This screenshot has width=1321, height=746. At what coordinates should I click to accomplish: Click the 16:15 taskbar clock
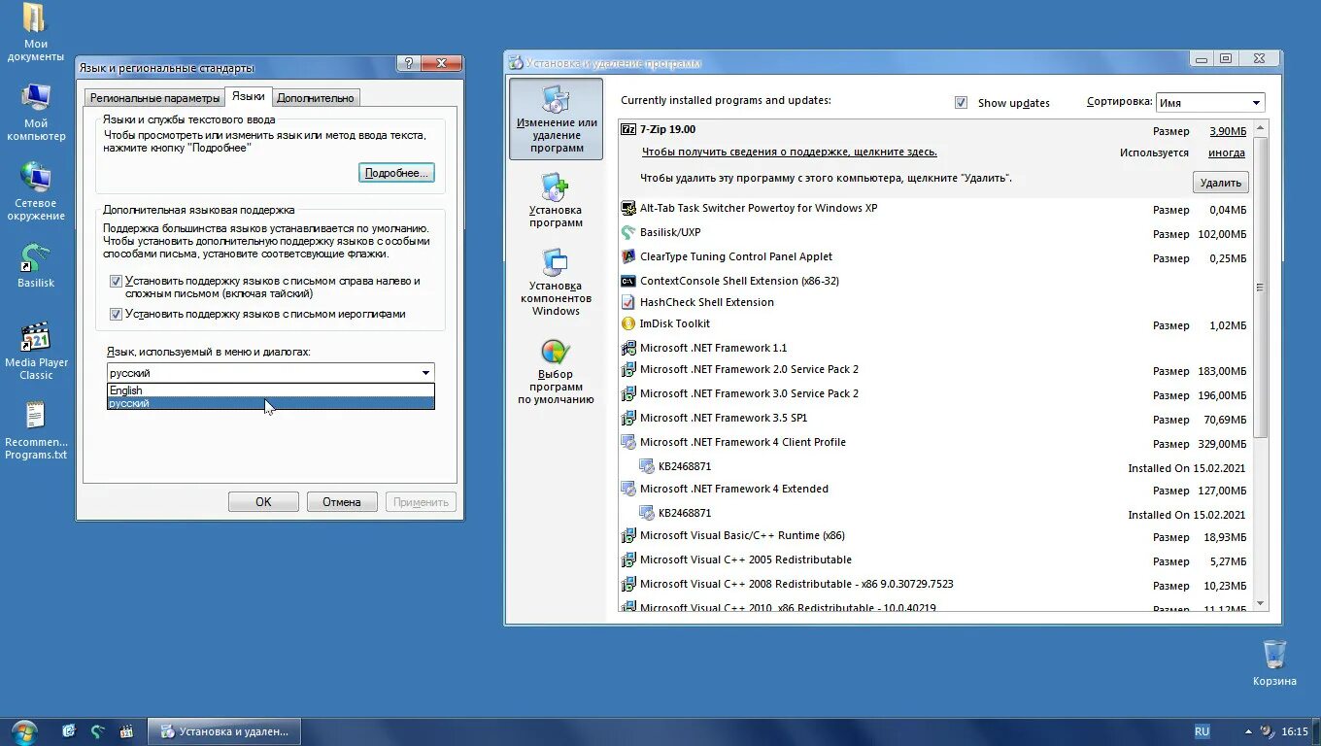click(1295, 731)
